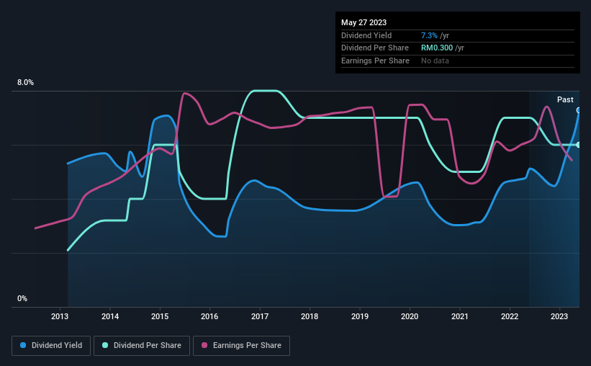Toggle the Earnings Per Share legend button
This screenshot has height=366, width=591.
point(241,346)
